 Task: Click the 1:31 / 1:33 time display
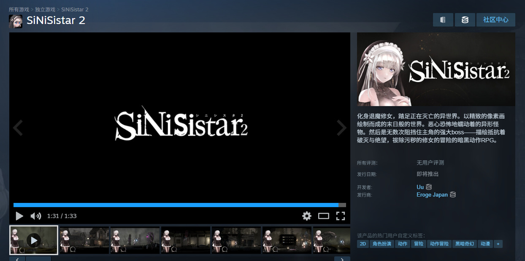click(62, 216)
